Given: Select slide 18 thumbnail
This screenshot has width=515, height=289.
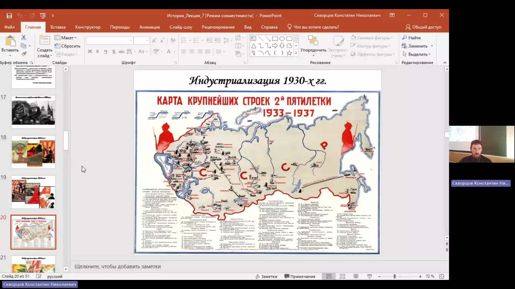Looking at the screenshot, I should point(33,152).
